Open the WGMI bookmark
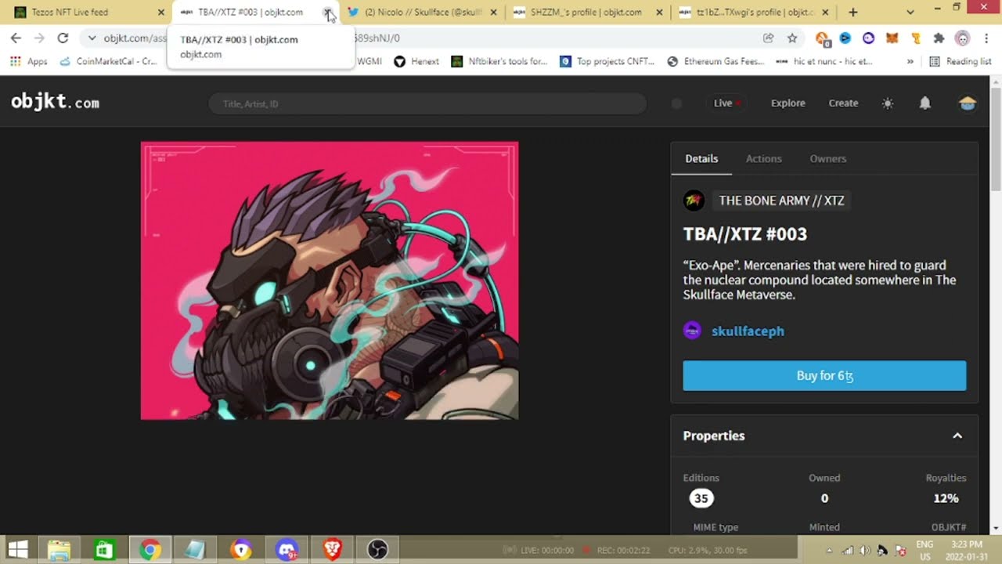The height and width of the screenshot is (564, 1002). point(368,61)
